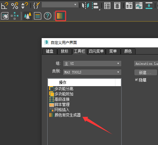Click the 新建... button
Image resolution: width=158 pixels, height=145 pixels.
[146, 72]
